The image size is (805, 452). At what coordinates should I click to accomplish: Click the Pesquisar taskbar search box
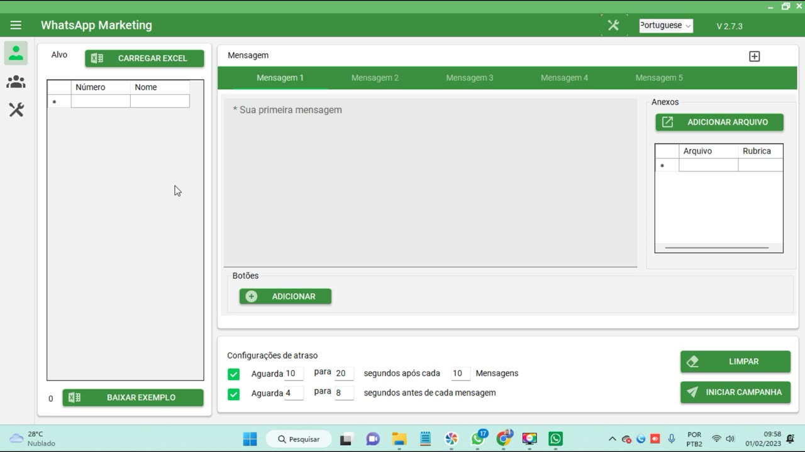299,439
